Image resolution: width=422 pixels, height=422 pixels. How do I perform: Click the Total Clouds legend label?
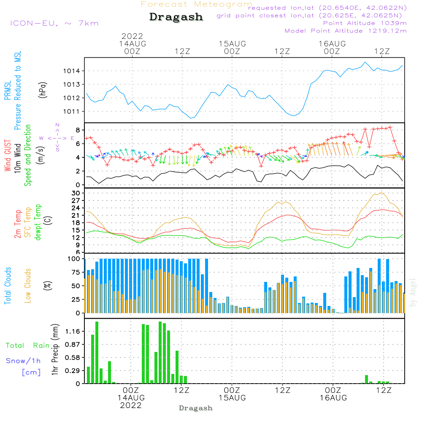point(8,286)
